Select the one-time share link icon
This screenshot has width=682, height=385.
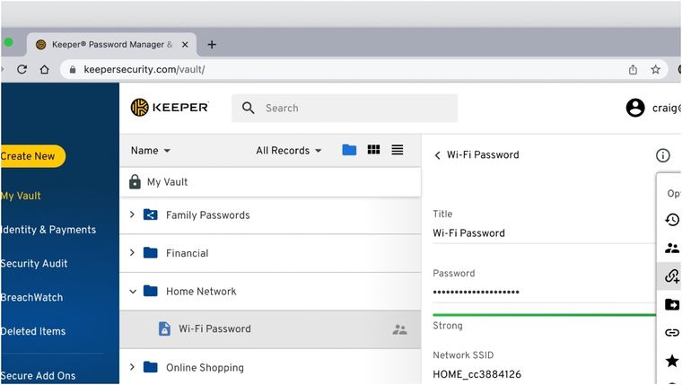pyautogui.click(x=672, y=276)
